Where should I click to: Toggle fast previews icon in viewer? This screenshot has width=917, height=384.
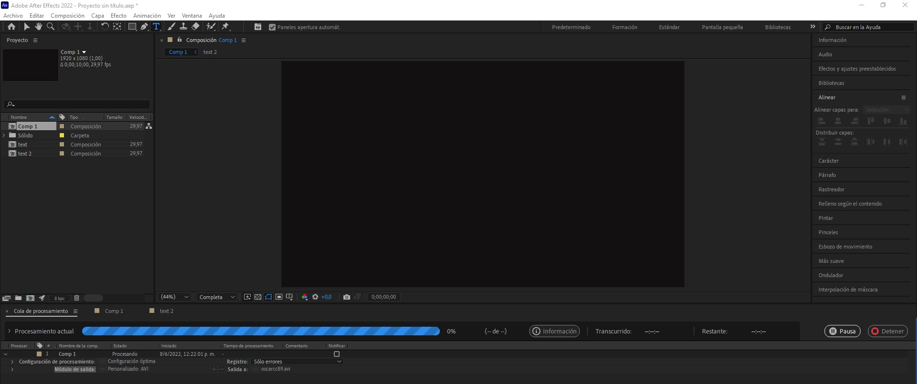click(x=247, y=297)
